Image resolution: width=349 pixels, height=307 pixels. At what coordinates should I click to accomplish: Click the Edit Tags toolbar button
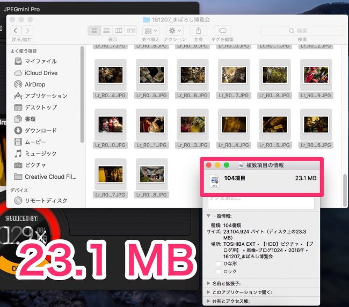222,31
